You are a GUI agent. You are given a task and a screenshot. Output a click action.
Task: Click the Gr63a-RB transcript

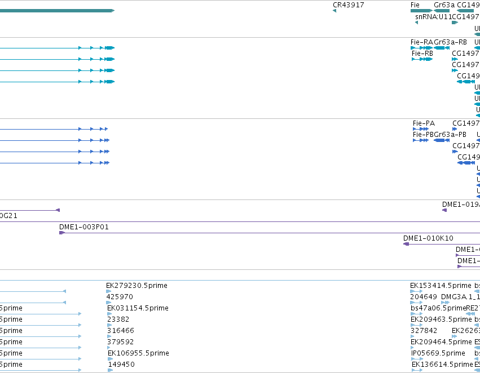pyautogui.click(x=442, y=48)
